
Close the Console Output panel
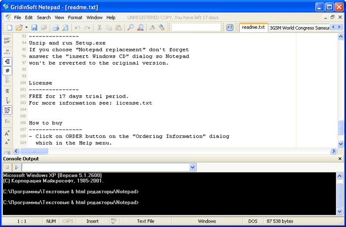pyautogui.click(x=340, y=159)
